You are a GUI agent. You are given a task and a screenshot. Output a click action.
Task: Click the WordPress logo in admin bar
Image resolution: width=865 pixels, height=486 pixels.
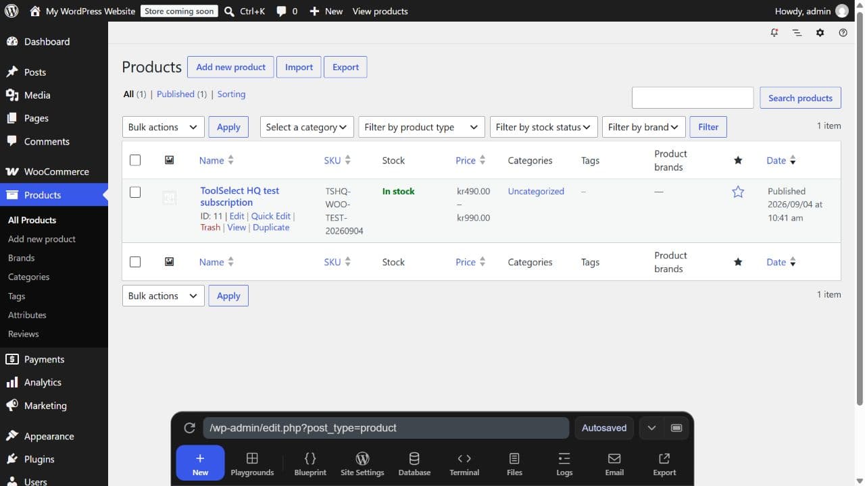click(x=11, y=11)
